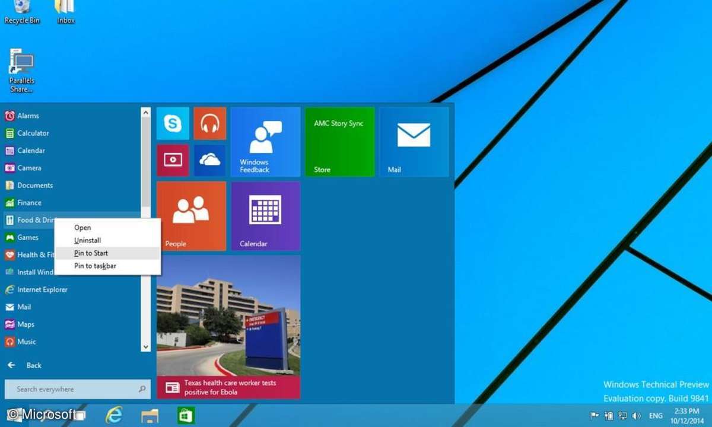Open the green Store tile
The height and width of the screenshot is (427, 712).
coord(339,142)
